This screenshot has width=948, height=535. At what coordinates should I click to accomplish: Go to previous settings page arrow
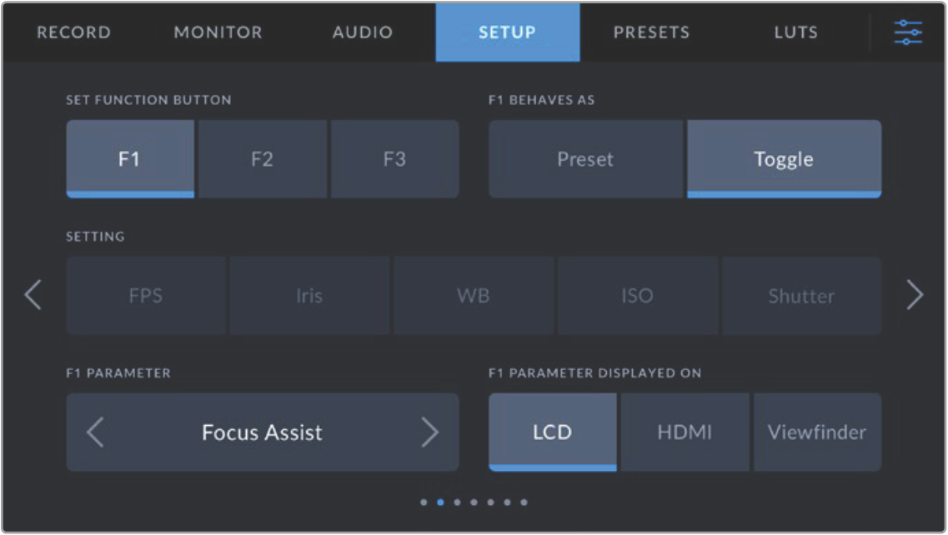click(33, 295)
